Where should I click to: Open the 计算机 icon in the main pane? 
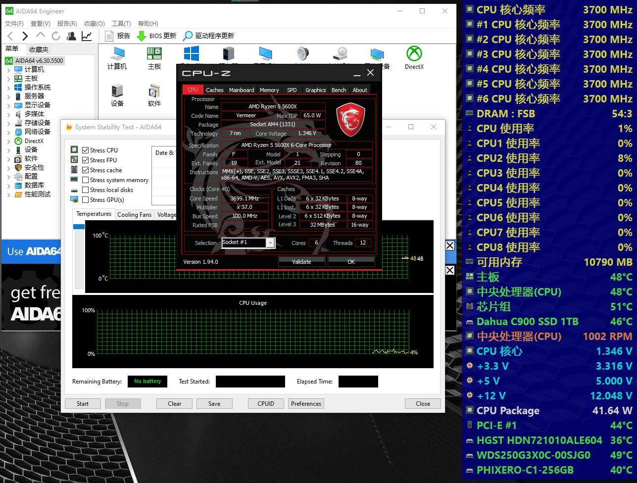(117, 58)
